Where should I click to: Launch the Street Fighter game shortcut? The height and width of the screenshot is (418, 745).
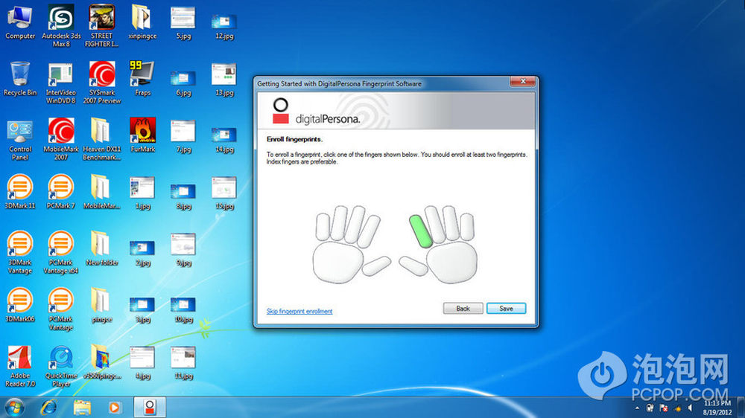coord(101,25)
